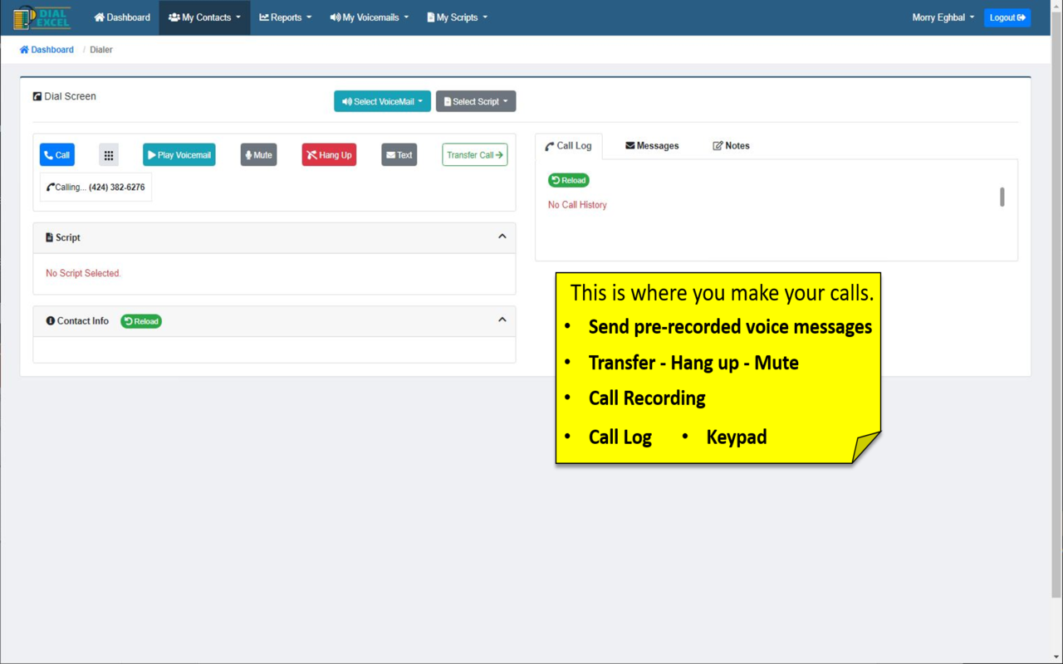1063x664 pixels.
Task: Follow the Dashboard breadcrumb link
Action: point(47,50)
